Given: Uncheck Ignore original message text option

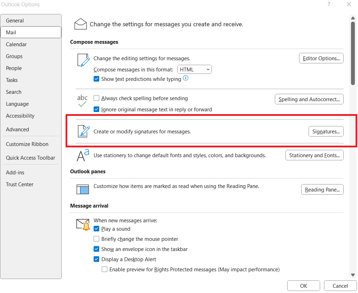Looking at the screenshot, I should (x=96, y=110).
